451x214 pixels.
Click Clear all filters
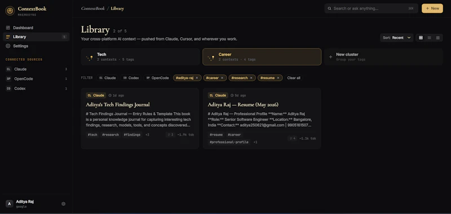[294, 78]
